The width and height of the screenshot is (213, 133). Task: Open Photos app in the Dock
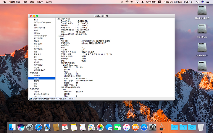pos(100,127)
